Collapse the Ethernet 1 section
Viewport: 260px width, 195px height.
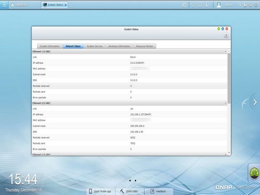pyautogui.click(x=225, y=52)
